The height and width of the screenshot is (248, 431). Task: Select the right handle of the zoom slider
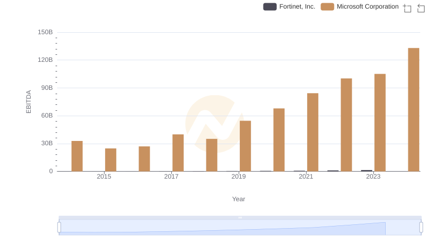tap(421, 228)
